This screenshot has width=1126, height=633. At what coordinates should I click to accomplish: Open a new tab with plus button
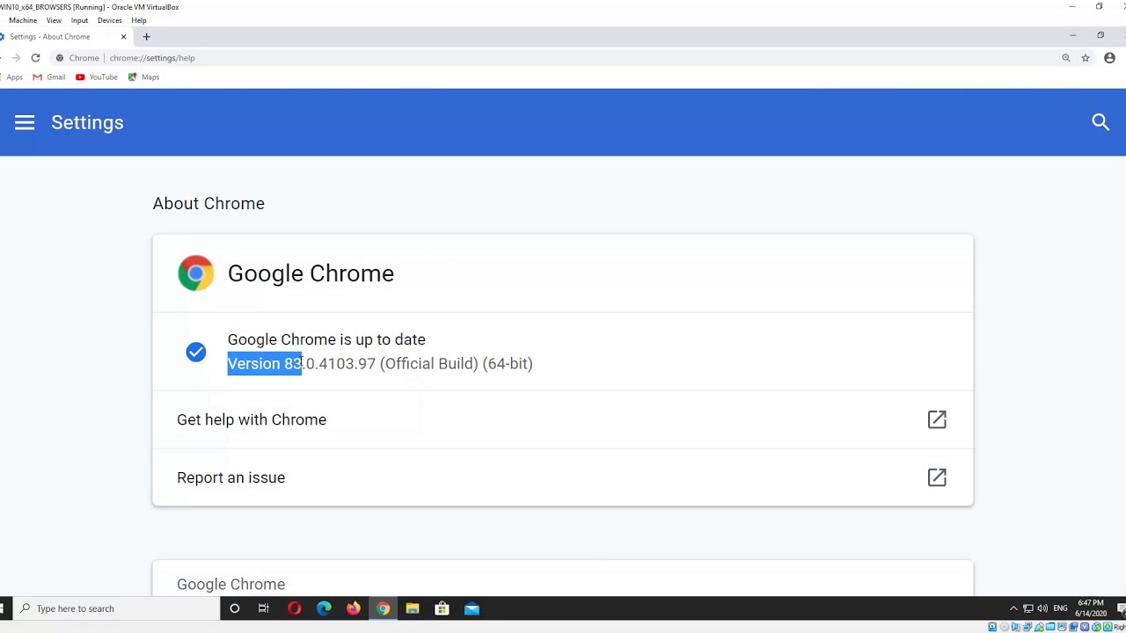coord(147,37)
